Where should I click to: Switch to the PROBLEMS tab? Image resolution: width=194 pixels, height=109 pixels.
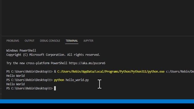pyautogui.click(x=13, y=41)
